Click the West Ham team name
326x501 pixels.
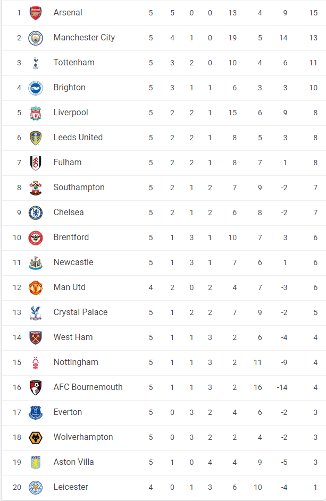(x=73, y=337)
